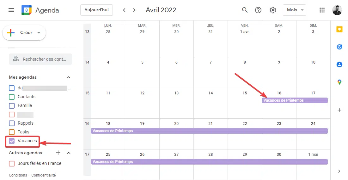This screenshot has height=180, width=348.
Task: Open Google Keep in side panel
Action: 339,29
